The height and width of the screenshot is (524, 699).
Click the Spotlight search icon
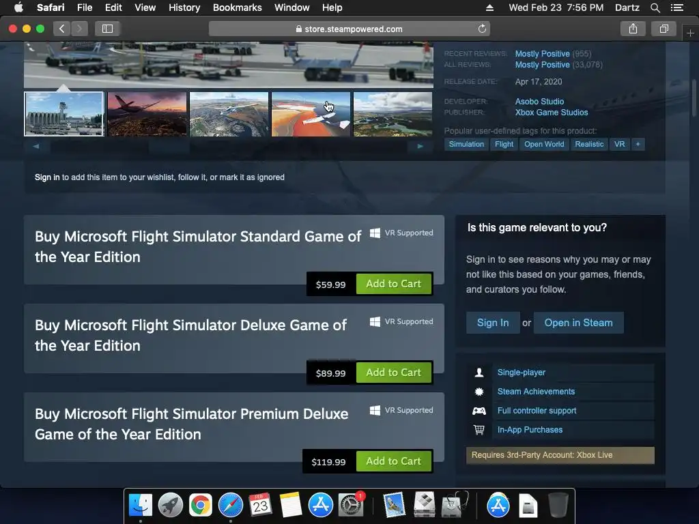pyautogui.click(x=655, y=8)
